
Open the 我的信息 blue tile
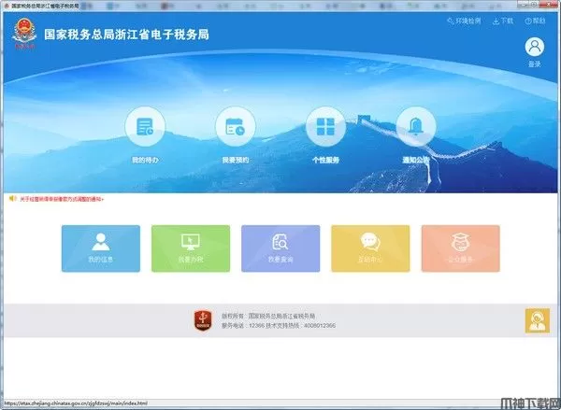tap(101, 248)
